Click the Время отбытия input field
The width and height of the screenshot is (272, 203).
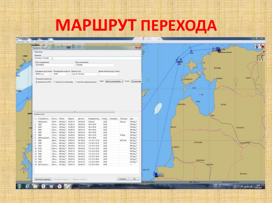click(108, 74)
